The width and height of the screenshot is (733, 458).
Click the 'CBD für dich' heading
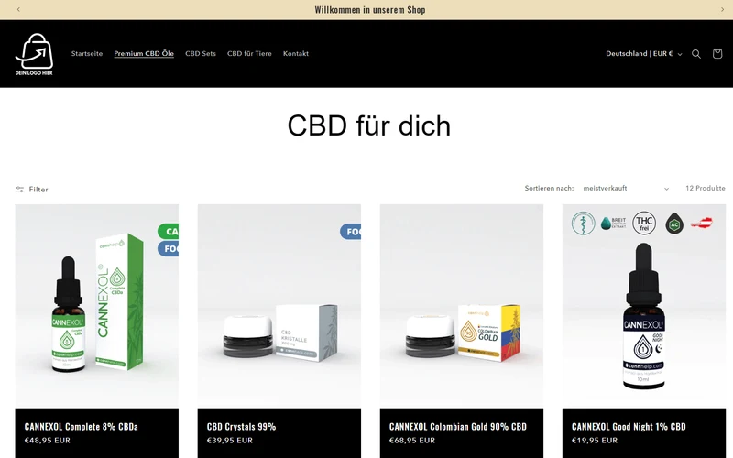pos(369,125)
